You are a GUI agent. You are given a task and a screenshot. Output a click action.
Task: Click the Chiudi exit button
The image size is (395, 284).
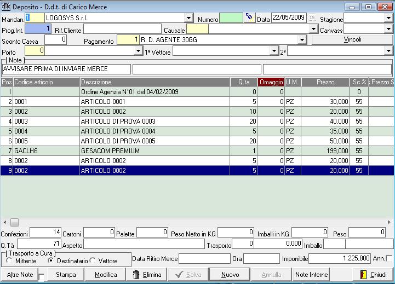(373, 275)
